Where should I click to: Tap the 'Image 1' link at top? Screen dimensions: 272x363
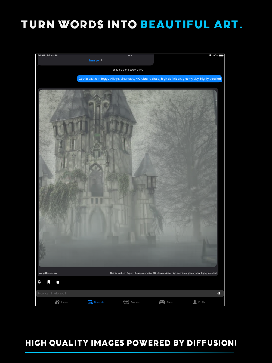tap(95, 60)
